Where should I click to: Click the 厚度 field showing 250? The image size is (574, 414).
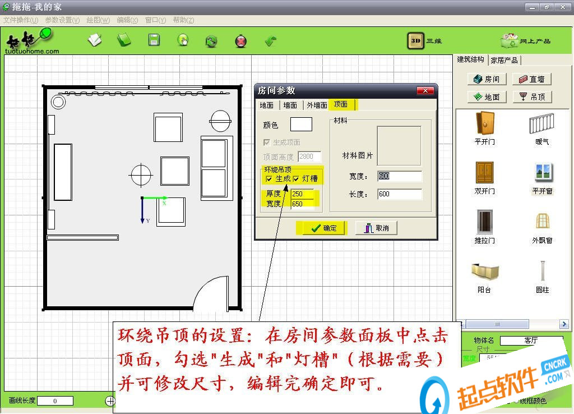[x=303, y=194]
